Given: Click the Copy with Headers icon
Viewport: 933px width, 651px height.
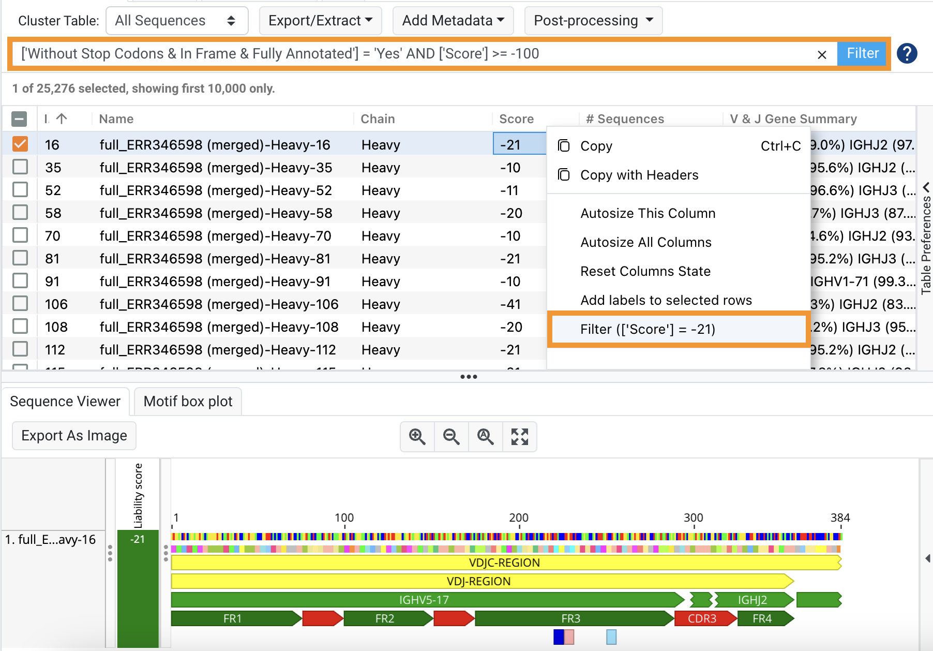Looking at the screenshot, I should pyautogui.click(x=564, y=175).
